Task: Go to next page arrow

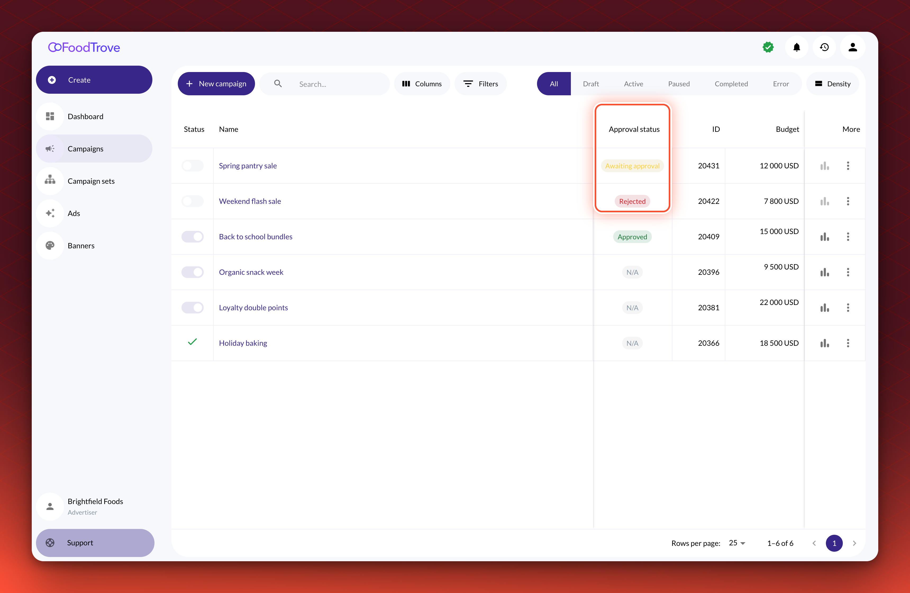Action: click(854, 543)
